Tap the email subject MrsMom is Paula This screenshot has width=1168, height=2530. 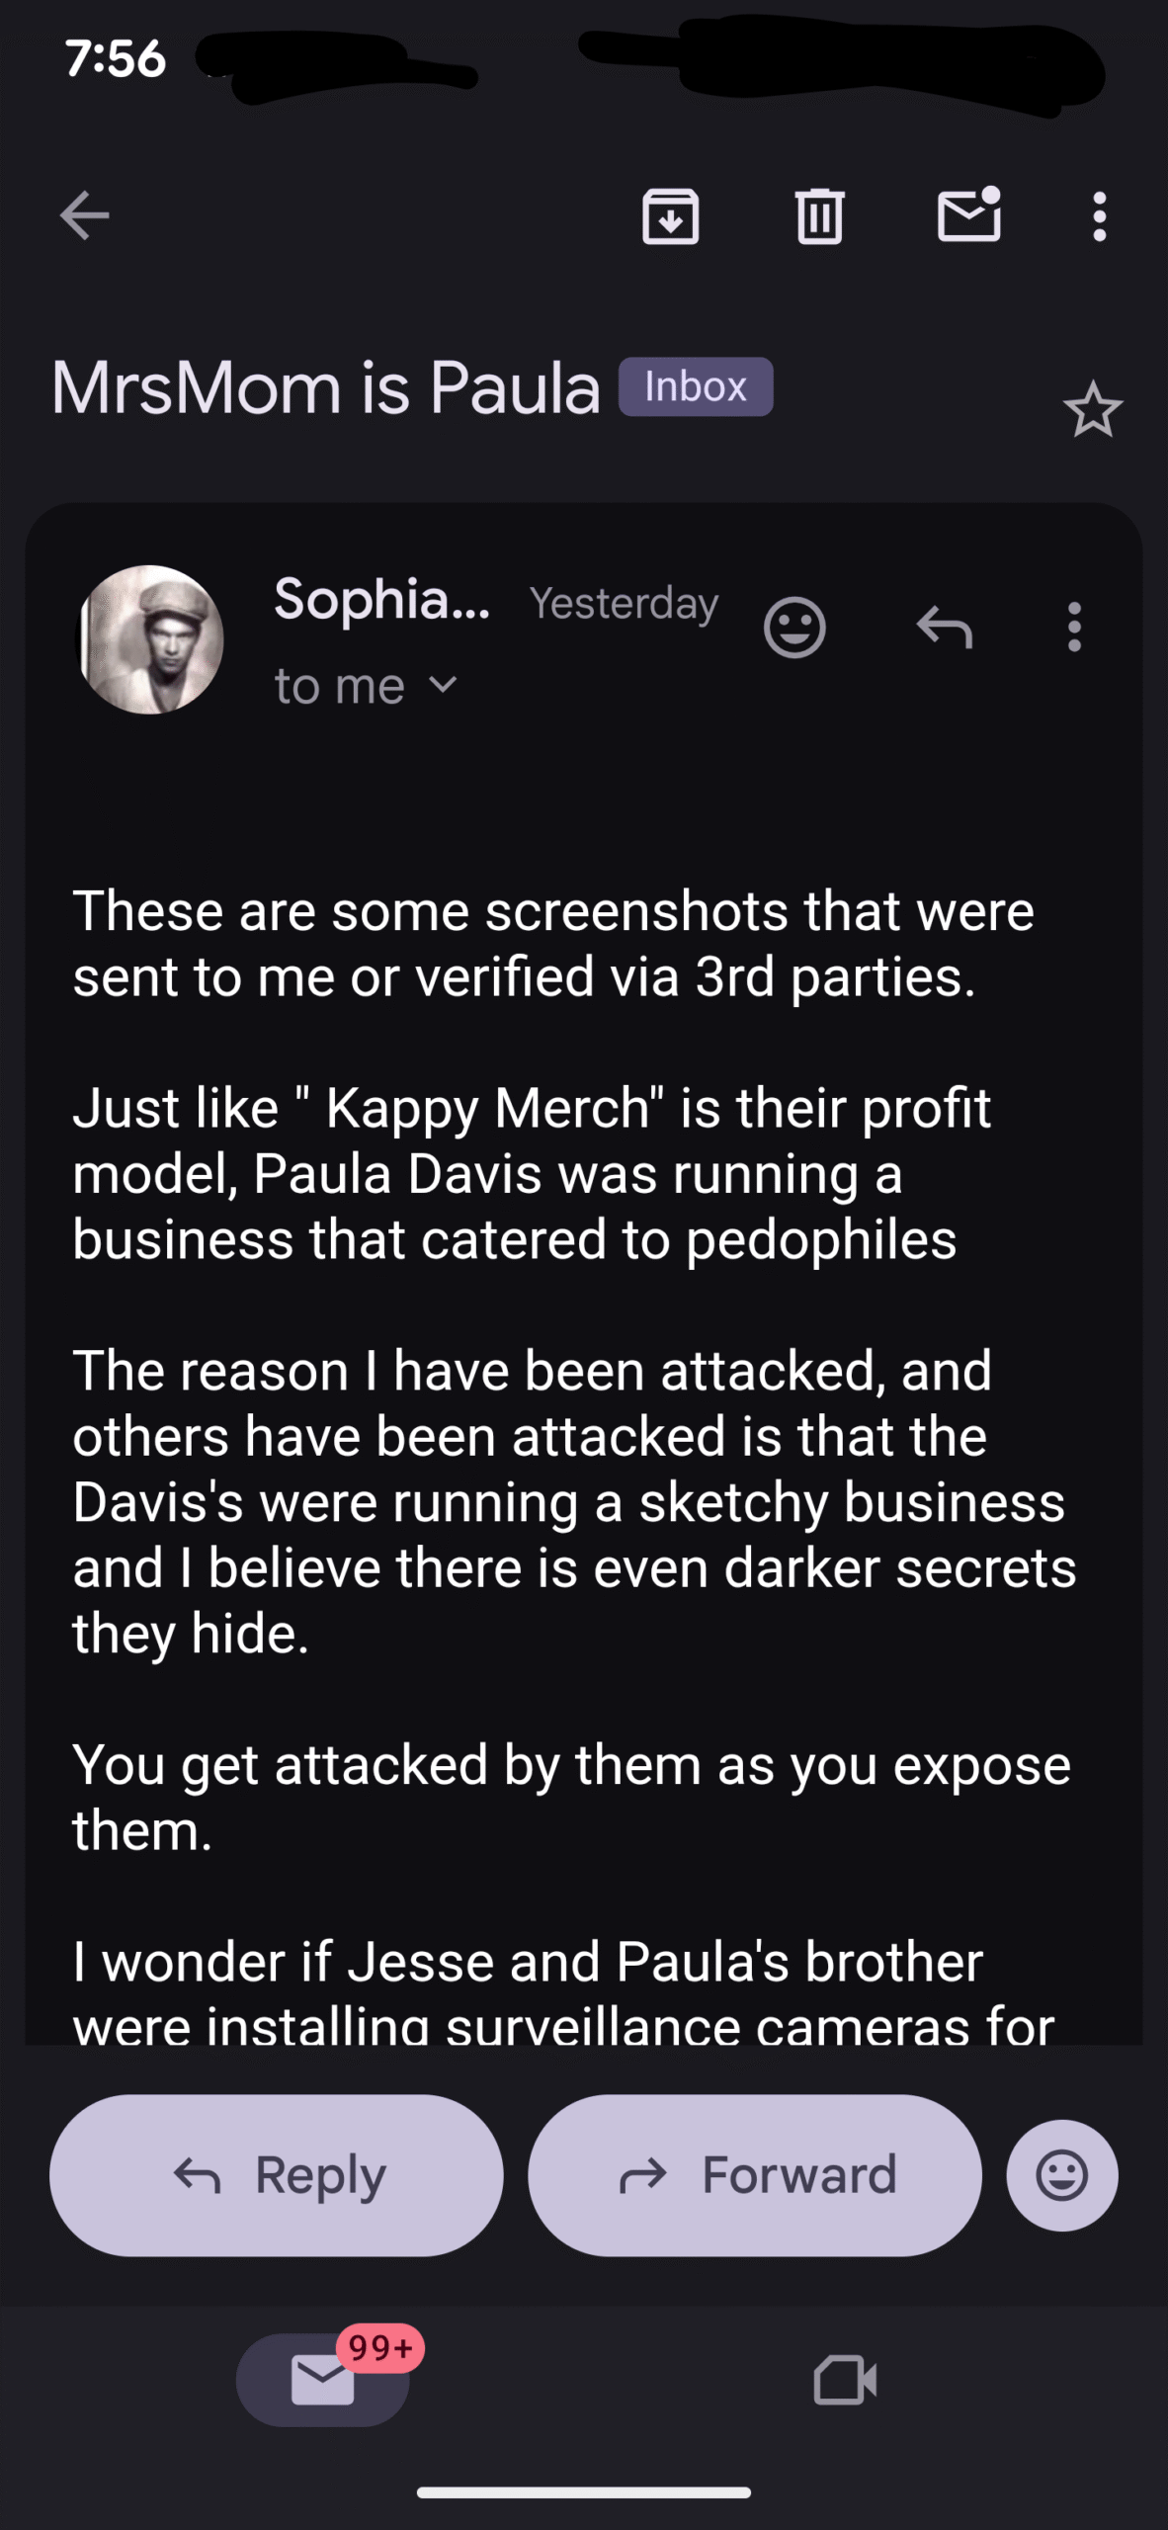326,387
